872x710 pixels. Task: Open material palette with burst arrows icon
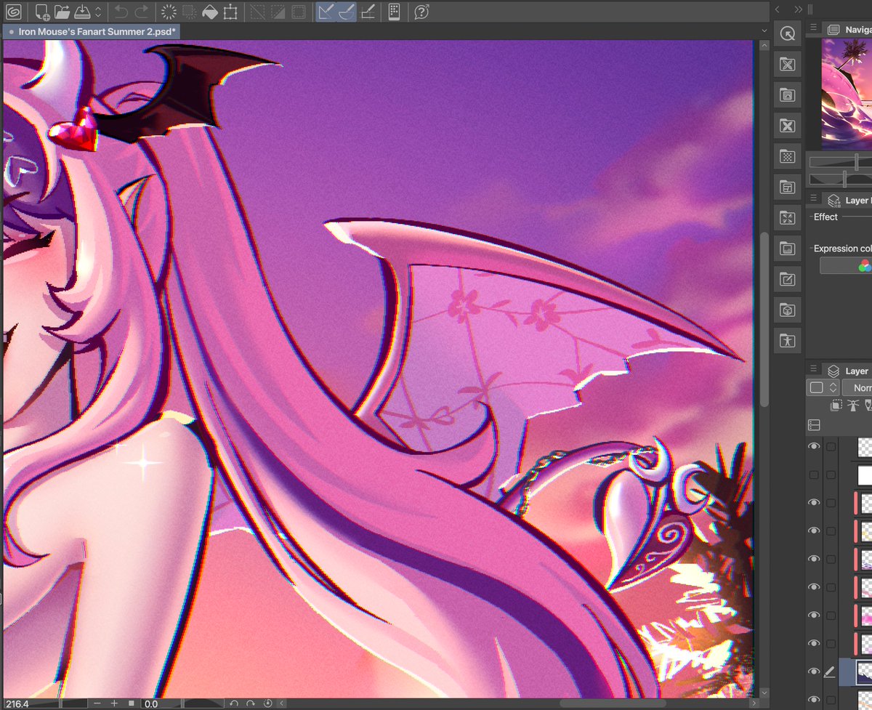pyautogui.click(x=787, y=217)
